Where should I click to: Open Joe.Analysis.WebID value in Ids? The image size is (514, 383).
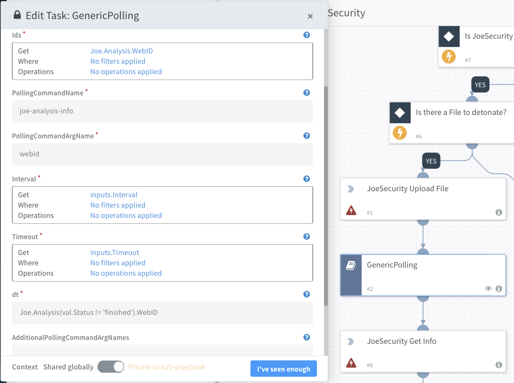tap(125, 51)
